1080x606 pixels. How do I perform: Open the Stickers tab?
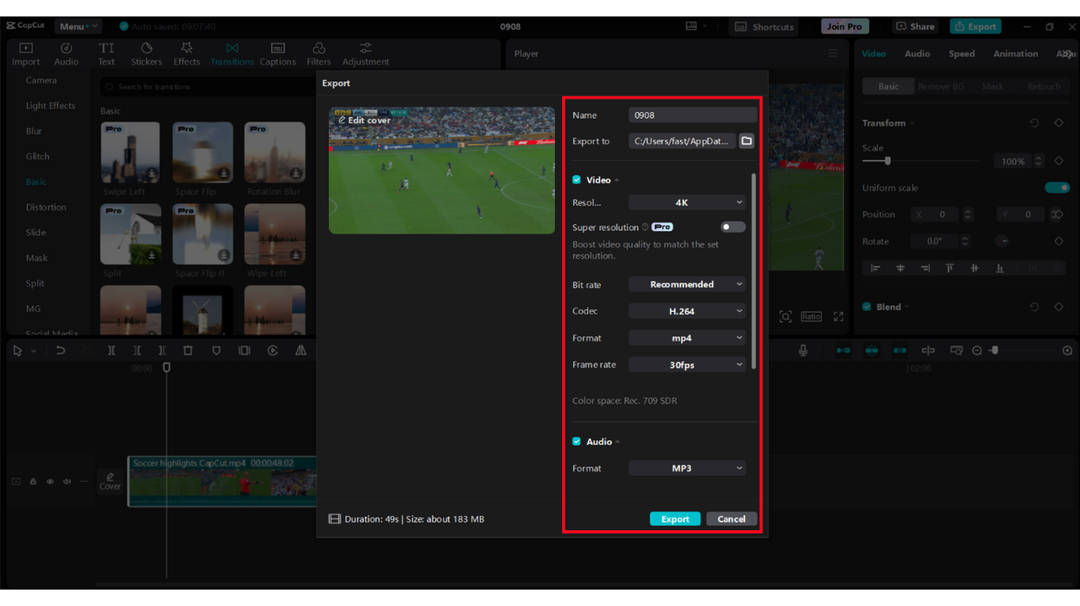click(146, 54)
